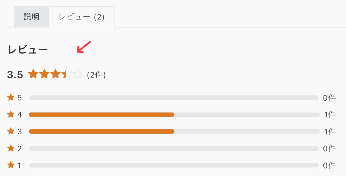
Task: Click the half-filled fourth rating star
Action: 66,74
